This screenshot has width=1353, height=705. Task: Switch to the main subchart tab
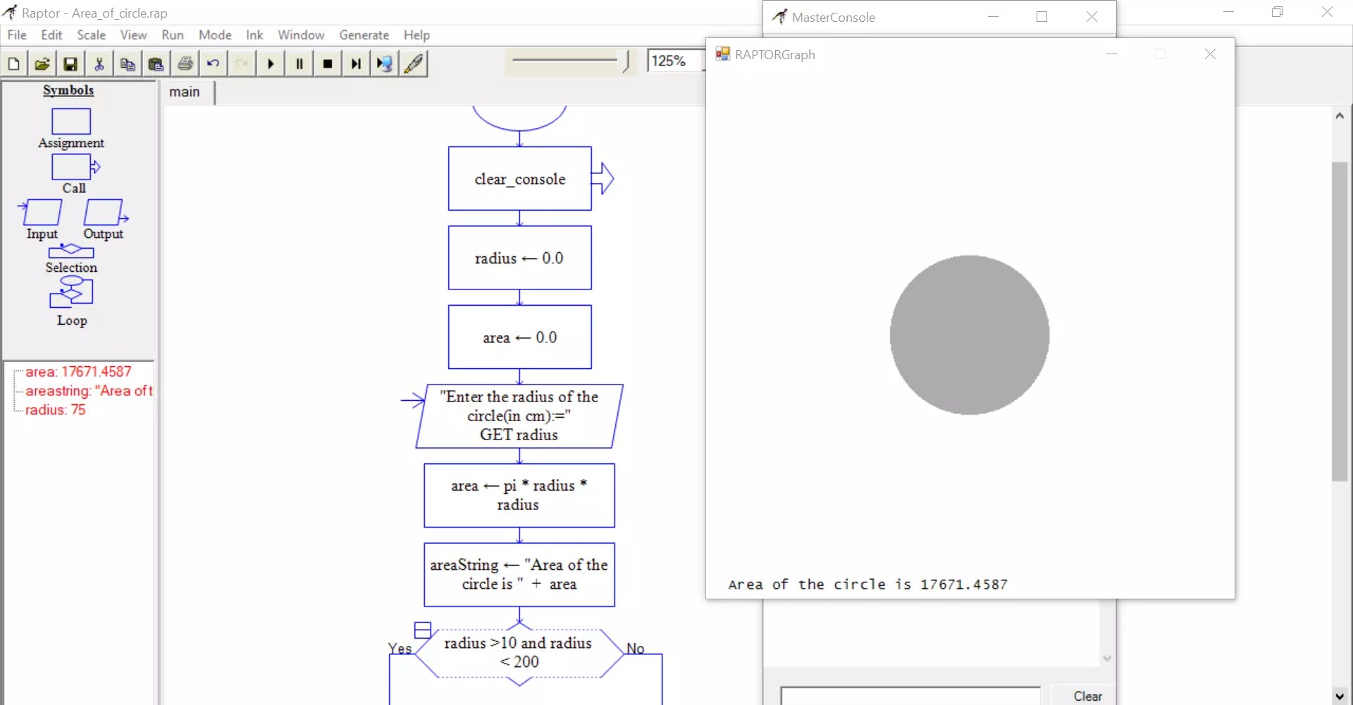pyautogui.click(x=185, y=92)
